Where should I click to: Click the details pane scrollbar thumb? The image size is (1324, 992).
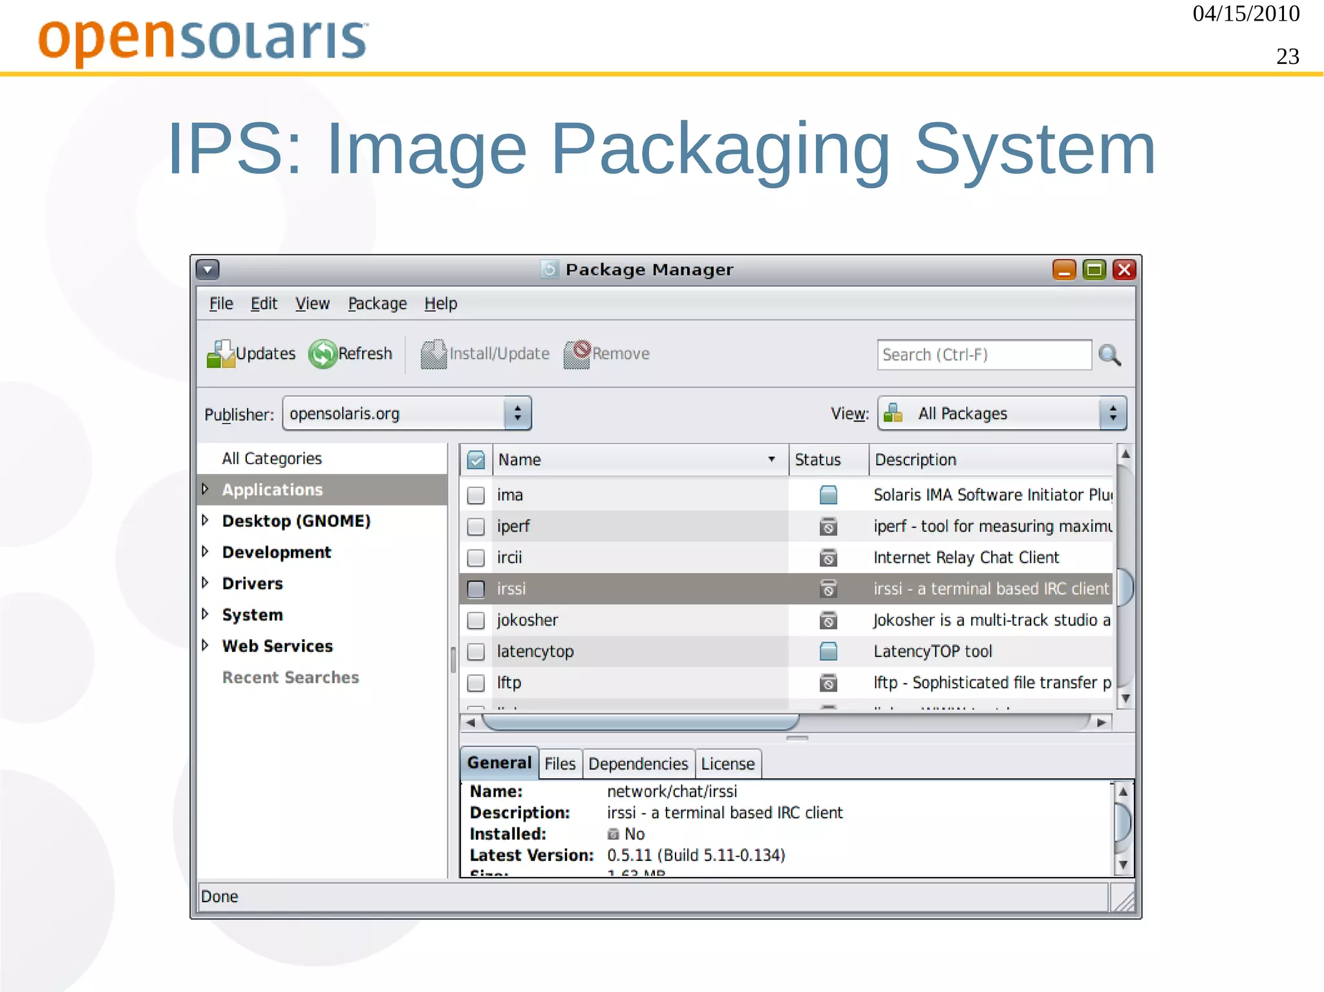pyautogui.click(x=1124, y=823)
